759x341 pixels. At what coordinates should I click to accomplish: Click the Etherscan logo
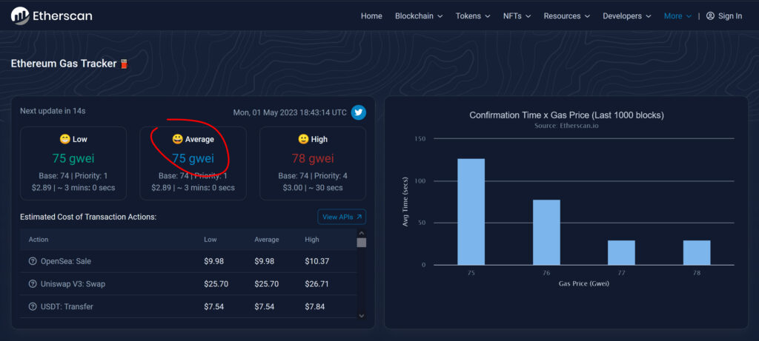[52, 16]
